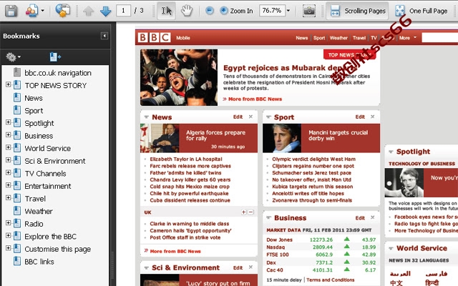The image size is (458, 286).
Task: Open Olympic verdict delights West Ham link
Action: 313,159
